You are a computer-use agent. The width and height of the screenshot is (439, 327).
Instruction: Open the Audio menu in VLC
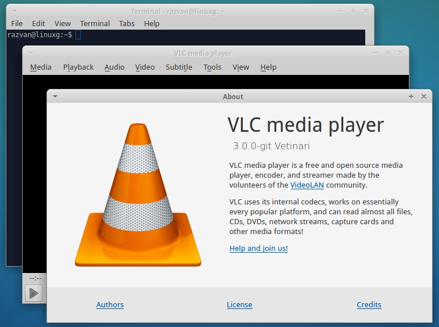(x=114, y=67)
